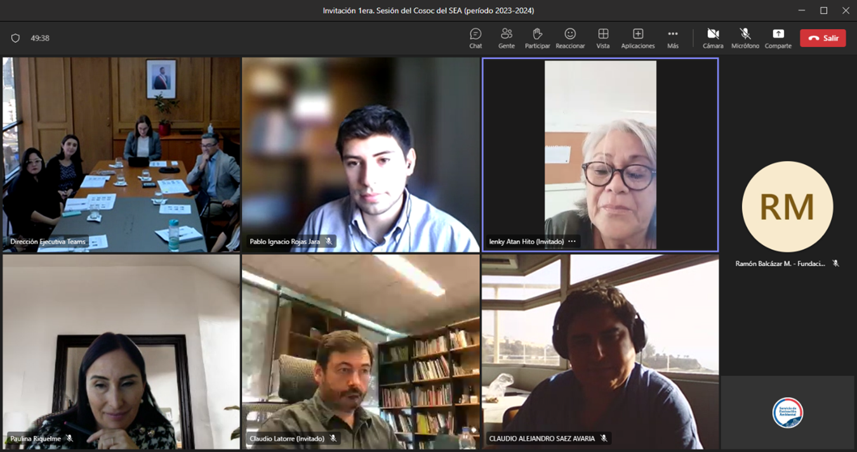Select Claudio Latorre's video tile
This screenshot has height=452, width=857.
point(361,352)
